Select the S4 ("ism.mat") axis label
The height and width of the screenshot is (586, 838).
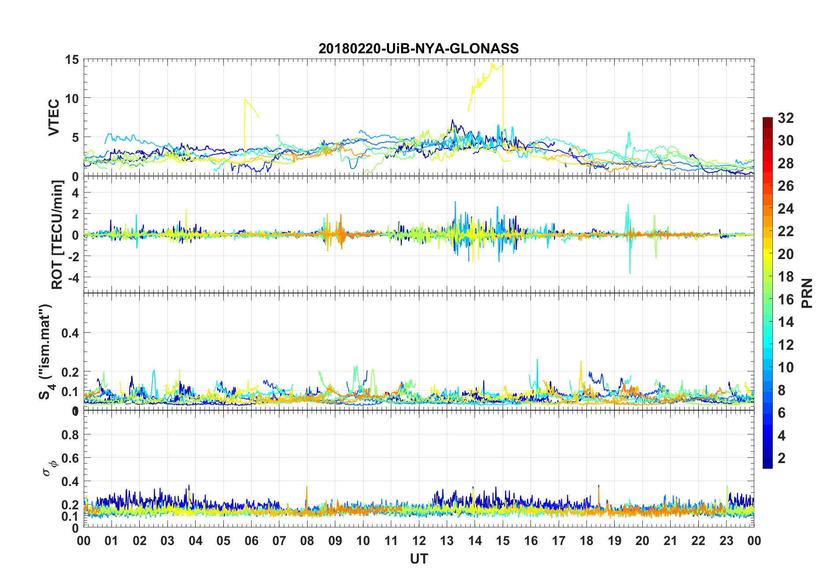click(46, 352)
